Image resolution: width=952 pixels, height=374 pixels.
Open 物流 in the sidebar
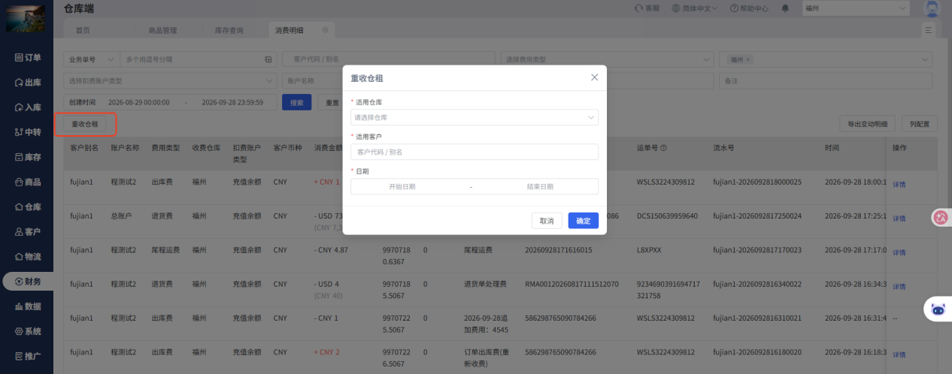27,256
